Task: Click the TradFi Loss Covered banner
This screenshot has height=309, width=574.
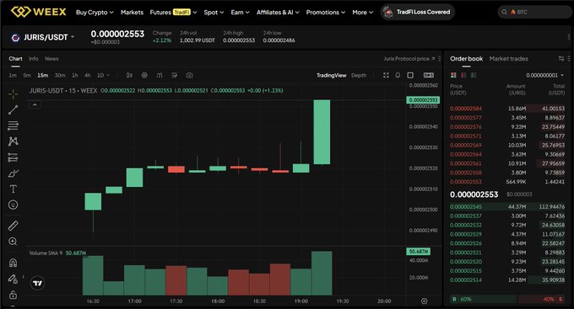Action: pyautogui.click(x=418, y=12)
